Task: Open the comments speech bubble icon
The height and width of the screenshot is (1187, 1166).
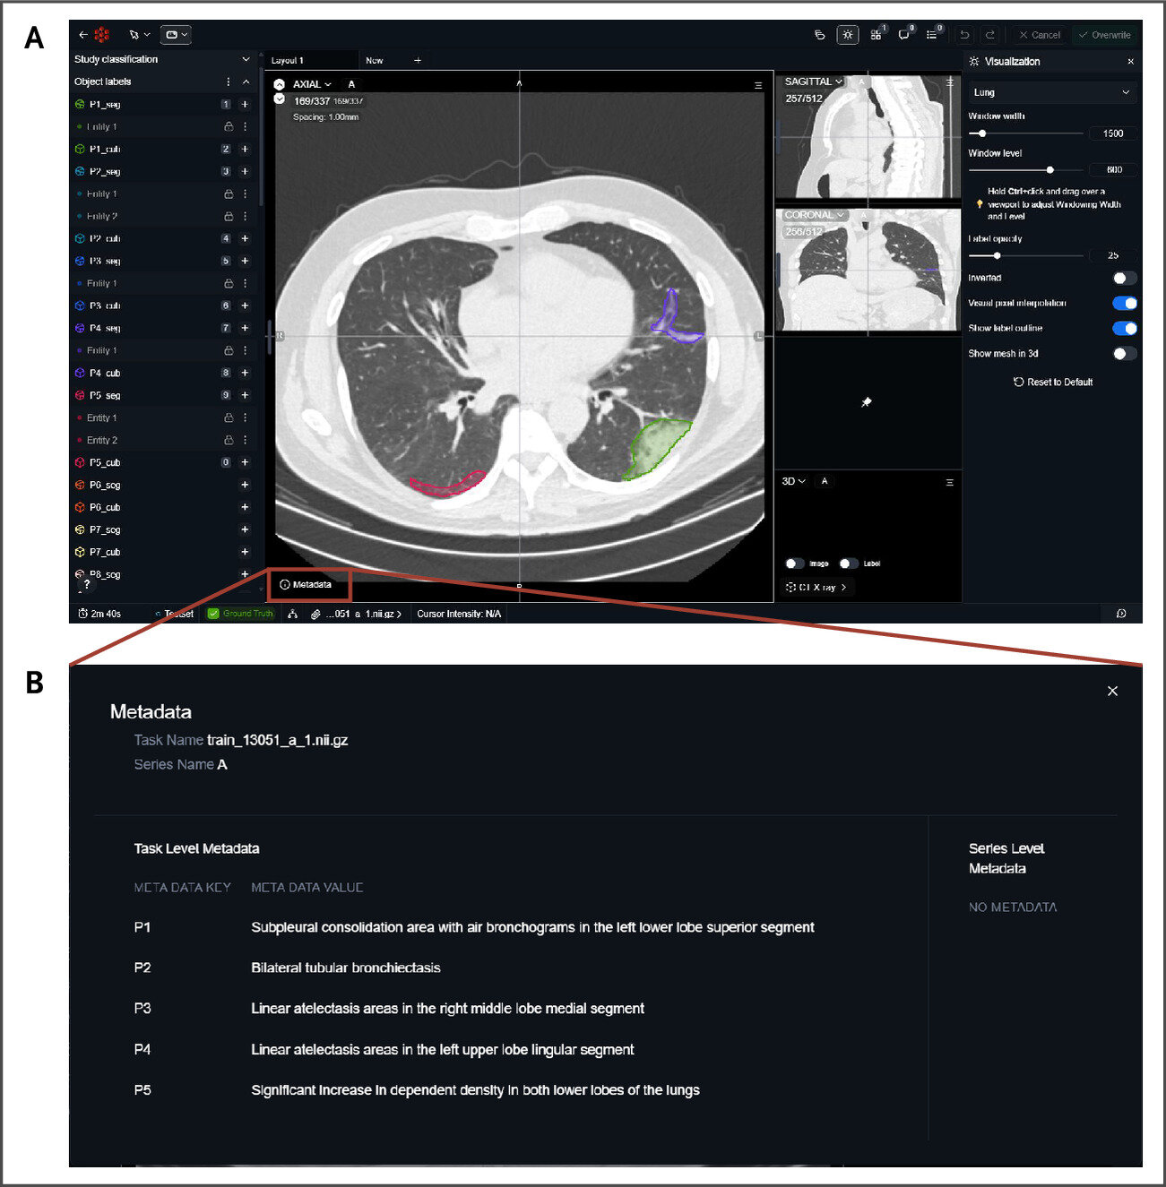Action: [x=904, y=35]
